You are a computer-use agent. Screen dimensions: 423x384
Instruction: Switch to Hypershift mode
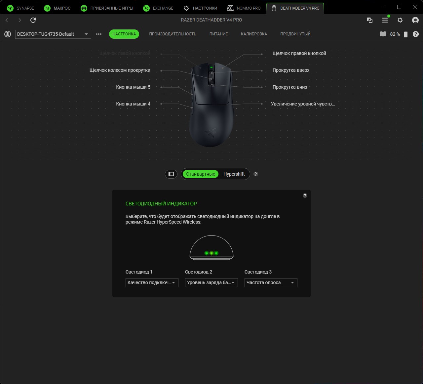(234, 174)
